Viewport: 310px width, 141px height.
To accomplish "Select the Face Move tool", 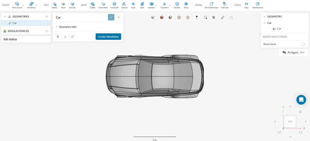I will (x=63, y=5).
